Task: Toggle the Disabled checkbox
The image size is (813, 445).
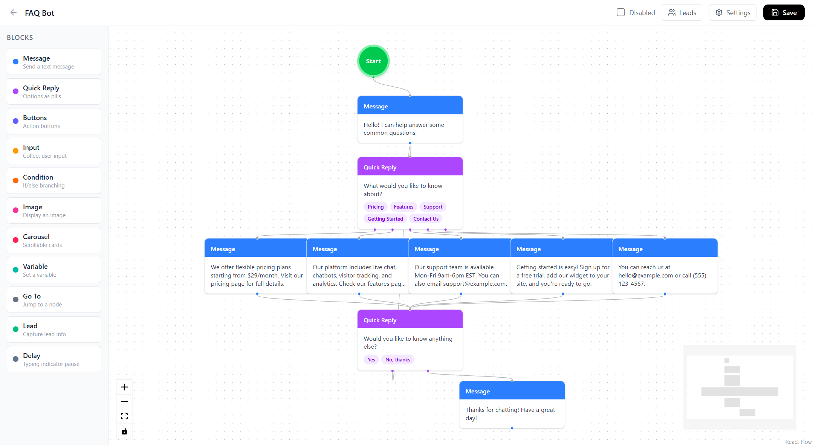Action: [x=620, y=12]
